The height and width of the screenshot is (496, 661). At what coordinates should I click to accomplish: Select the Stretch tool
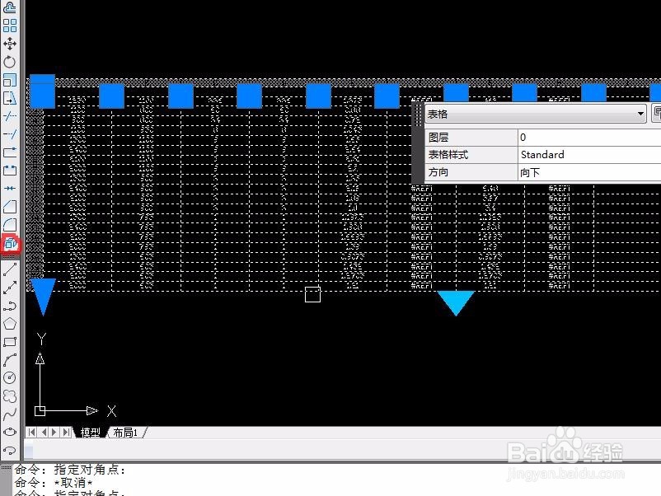10,98
